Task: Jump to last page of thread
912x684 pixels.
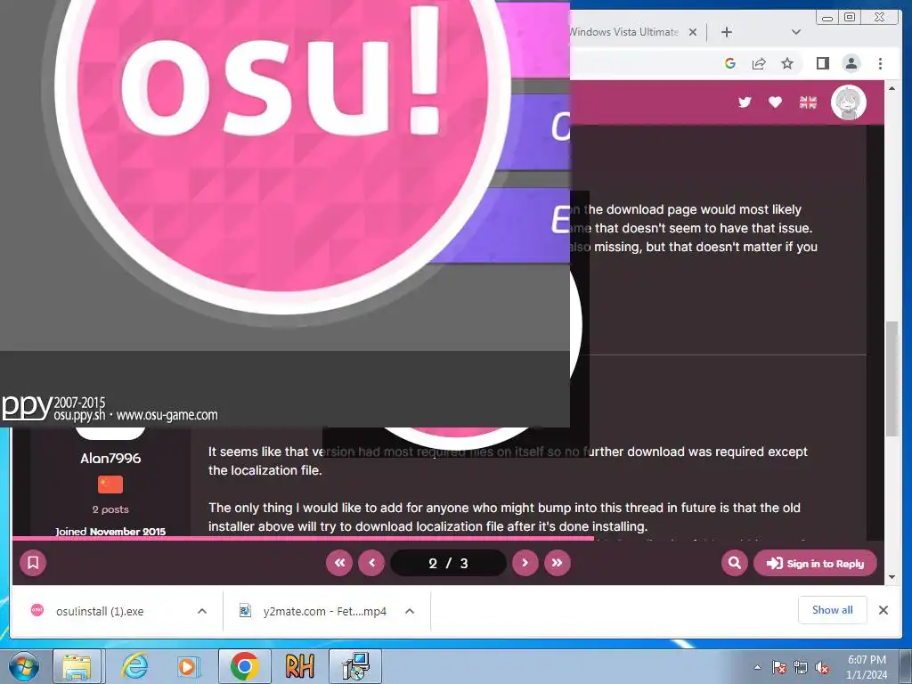Action: (x=558, y=563)
